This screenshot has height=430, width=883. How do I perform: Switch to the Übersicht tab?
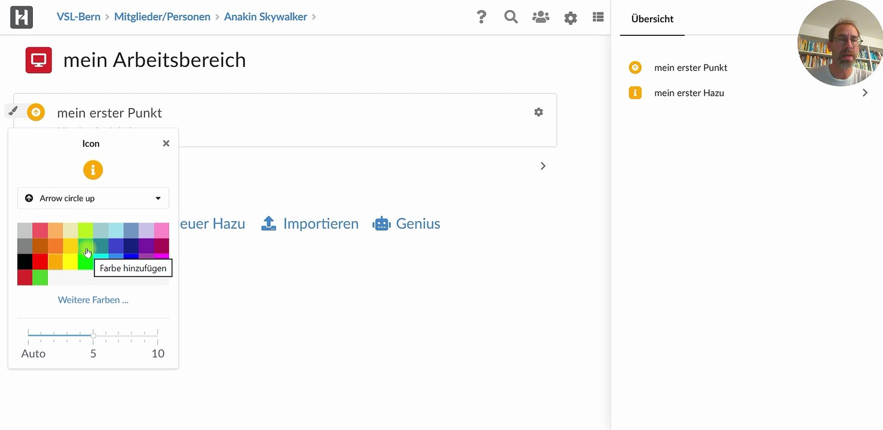(x=652, y=19)
